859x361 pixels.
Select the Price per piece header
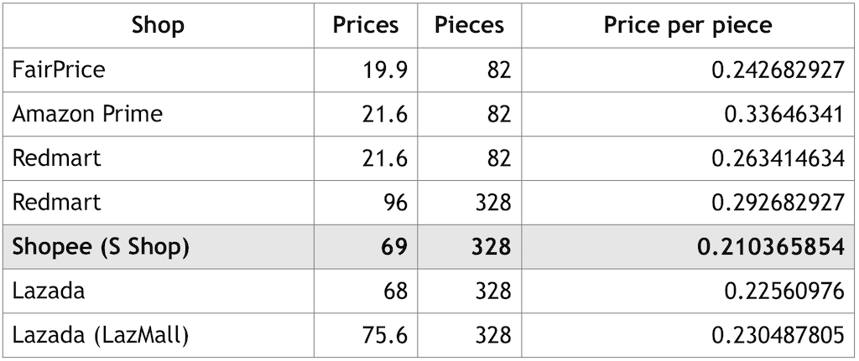(x=688, y=25)
